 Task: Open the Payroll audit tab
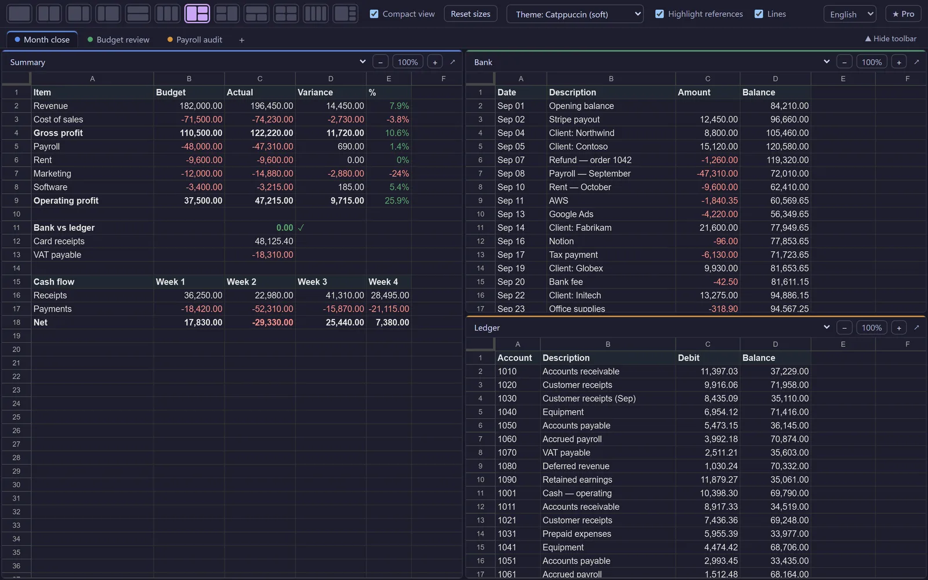pyautogui.click(x=195, y=39)
